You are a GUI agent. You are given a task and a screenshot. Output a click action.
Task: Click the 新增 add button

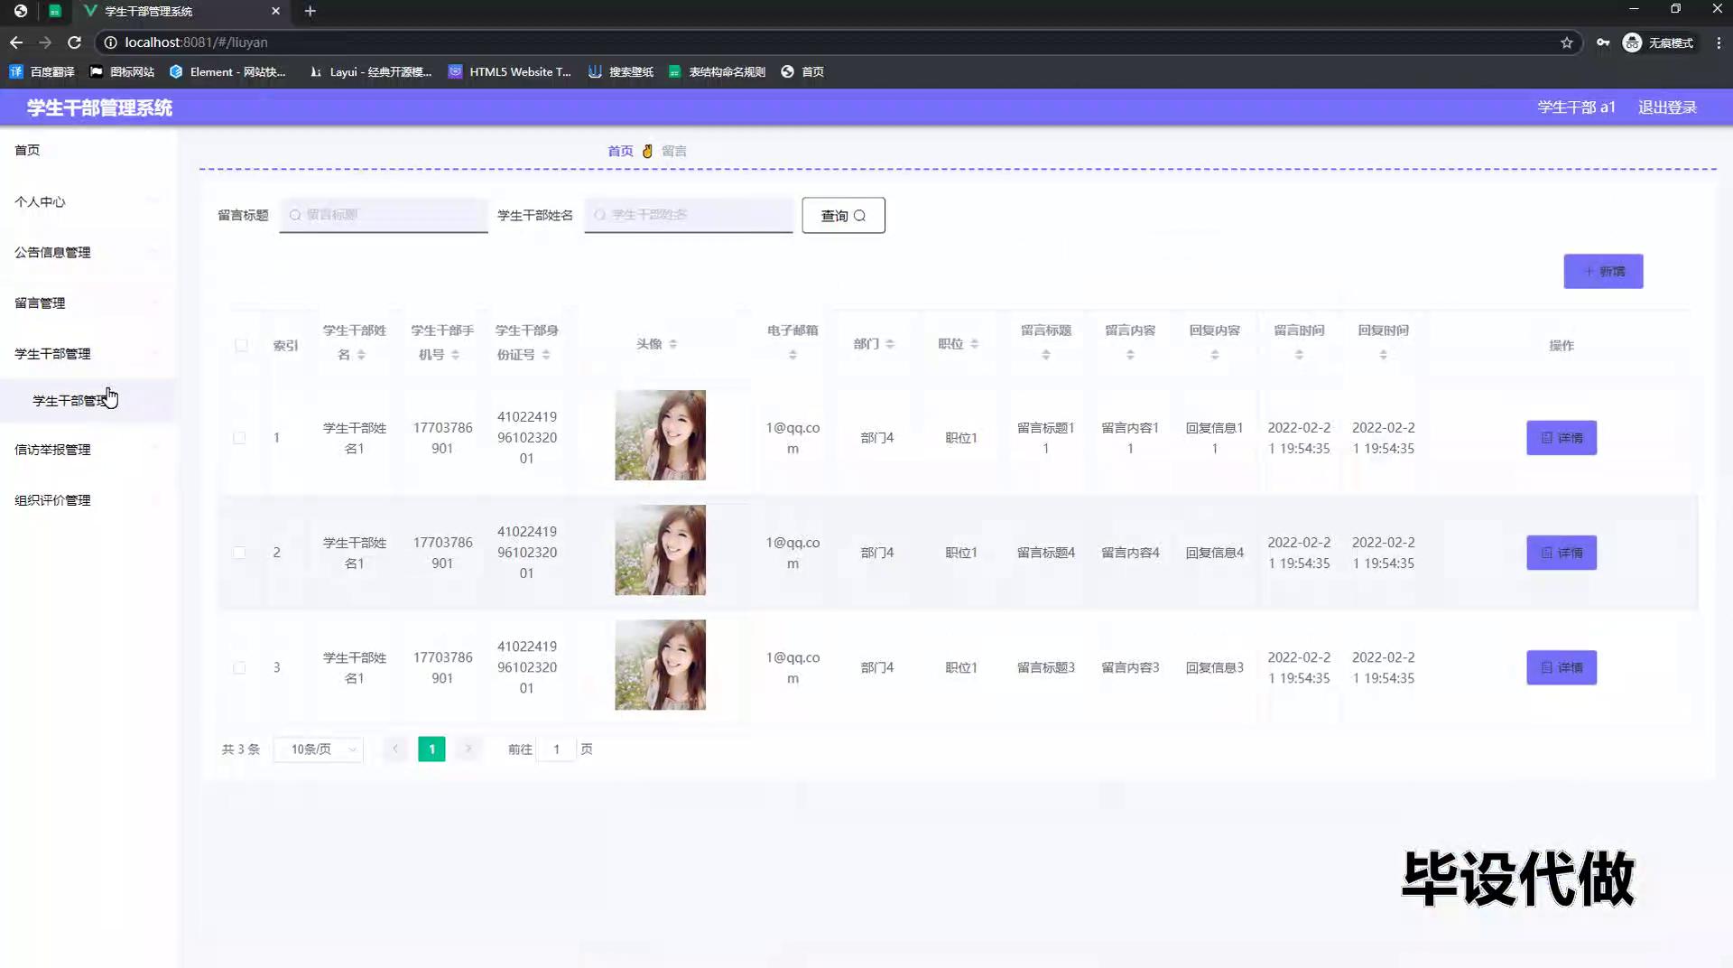[1603, 272]
